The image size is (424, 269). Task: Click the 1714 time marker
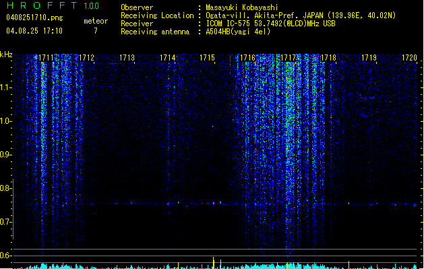coord(167,58)
